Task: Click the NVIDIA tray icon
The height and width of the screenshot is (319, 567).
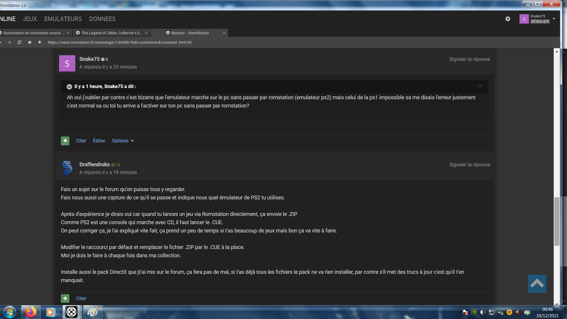Action: 474,312
